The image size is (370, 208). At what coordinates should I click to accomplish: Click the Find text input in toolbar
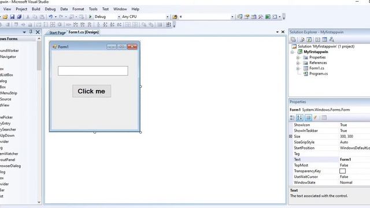click(x=205, y=17)
